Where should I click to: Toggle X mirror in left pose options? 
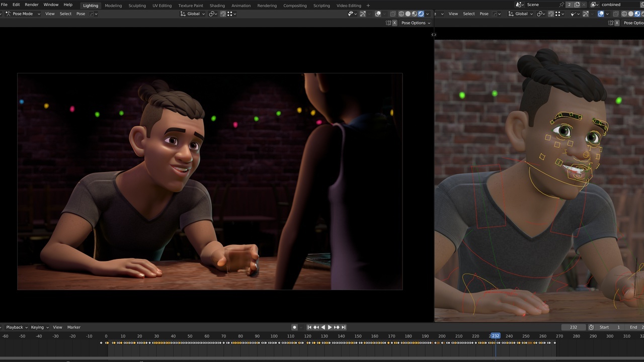(x=394, y=23)
